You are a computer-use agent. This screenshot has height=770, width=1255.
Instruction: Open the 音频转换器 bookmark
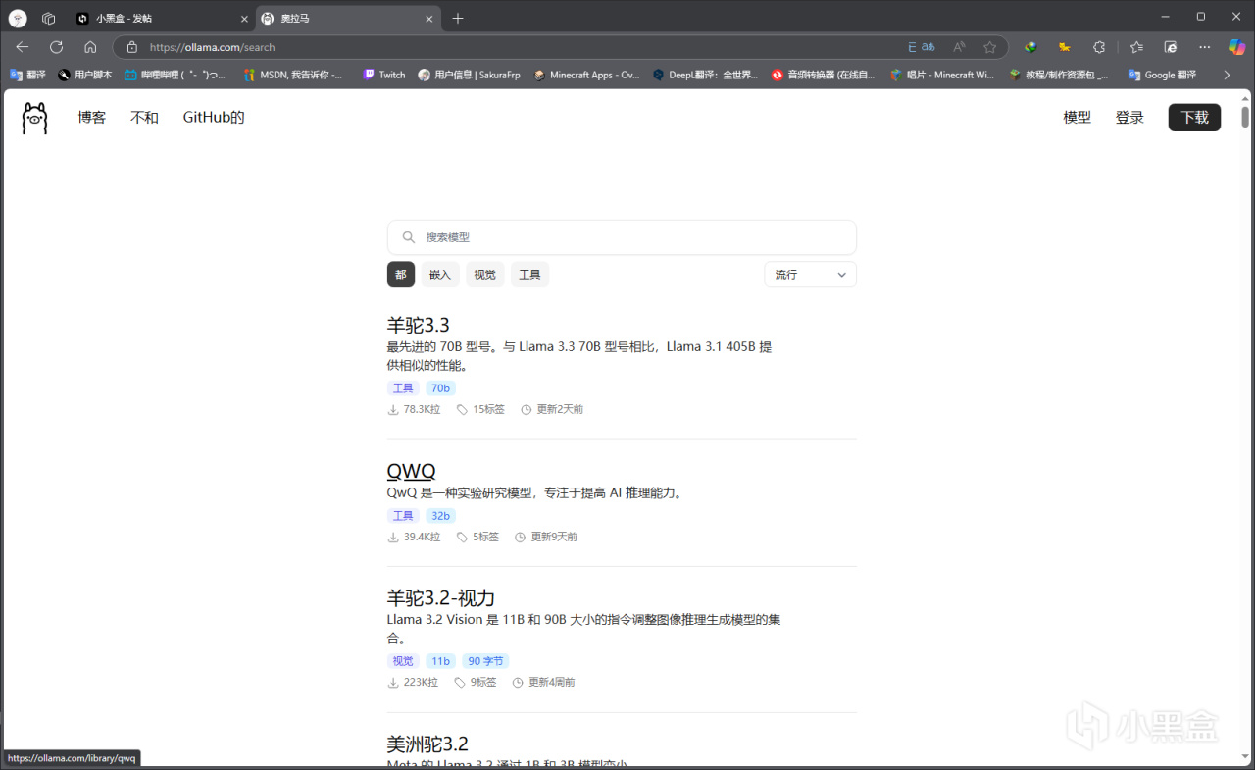click(x=824, y=75)
